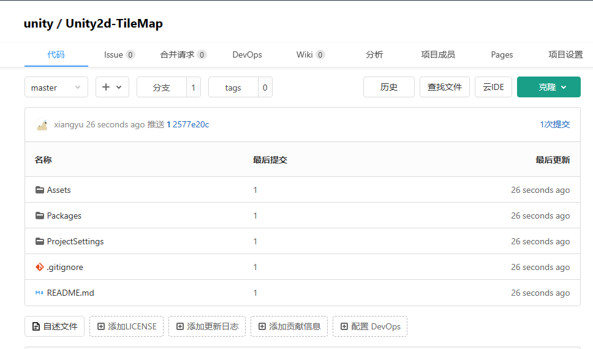Click the plus icon in 添加更新日志 button

coord(180,326)
